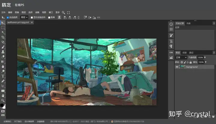The image size is (216, 124).
Task: Hide the Background layer with eye icon
Action: [x=177, y=67]
